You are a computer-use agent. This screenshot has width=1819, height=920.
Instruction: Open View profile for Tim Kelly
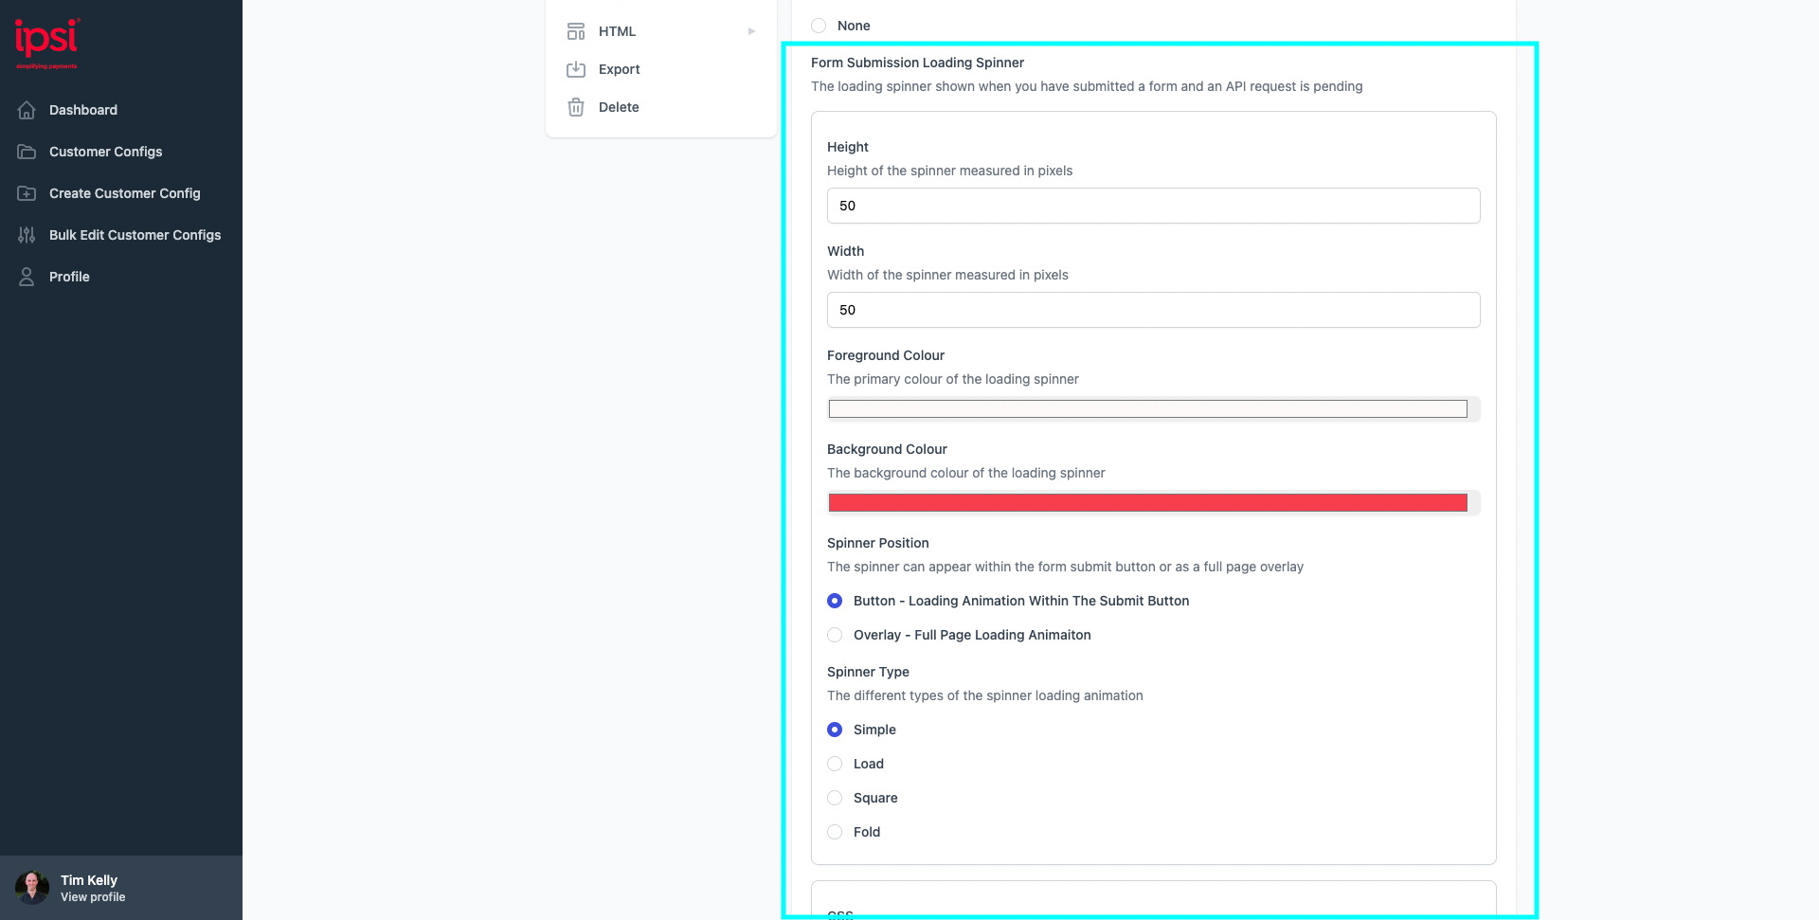pyautogui.click(x=92, y=896)
